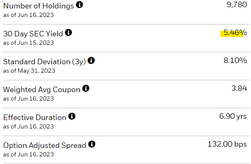Click the Option Adjusted Spread label
The width and height of the screenshot is (251, 164).
pyautogui.click(x=45, y=145)
